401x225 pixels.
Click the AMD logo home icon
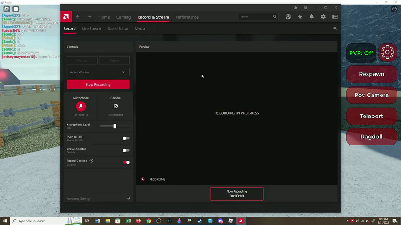coord(66,17)
